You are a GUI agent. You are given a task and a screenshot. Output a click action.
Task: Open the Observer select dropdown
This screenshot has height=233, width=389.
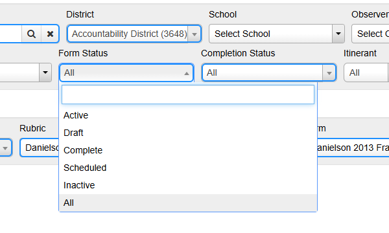click(370, 34)
